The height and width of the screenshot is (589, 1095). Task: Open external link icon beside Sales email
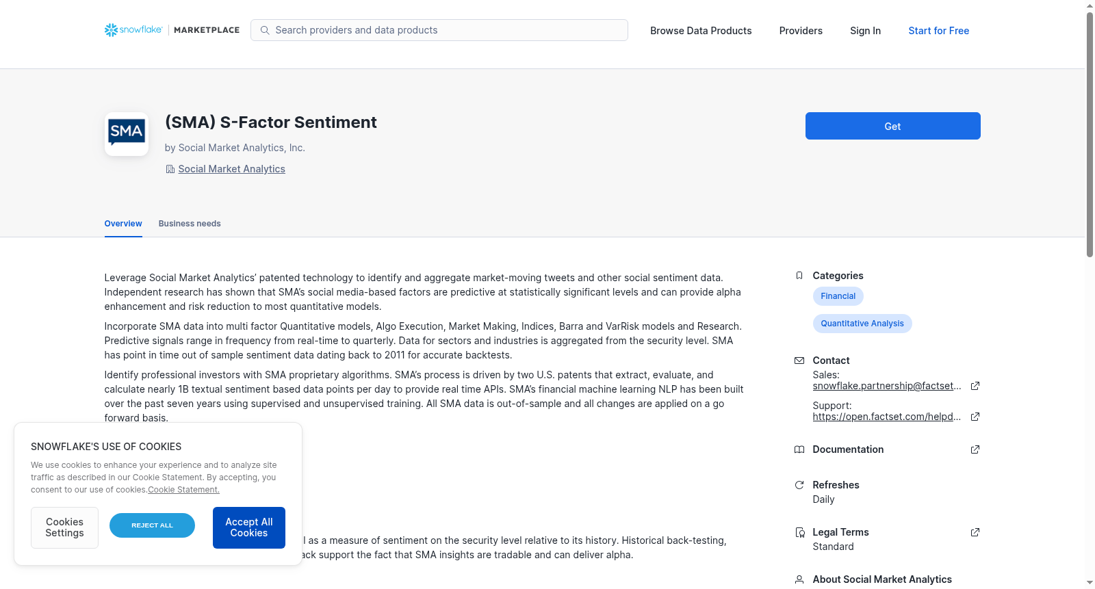click(975, 386)
